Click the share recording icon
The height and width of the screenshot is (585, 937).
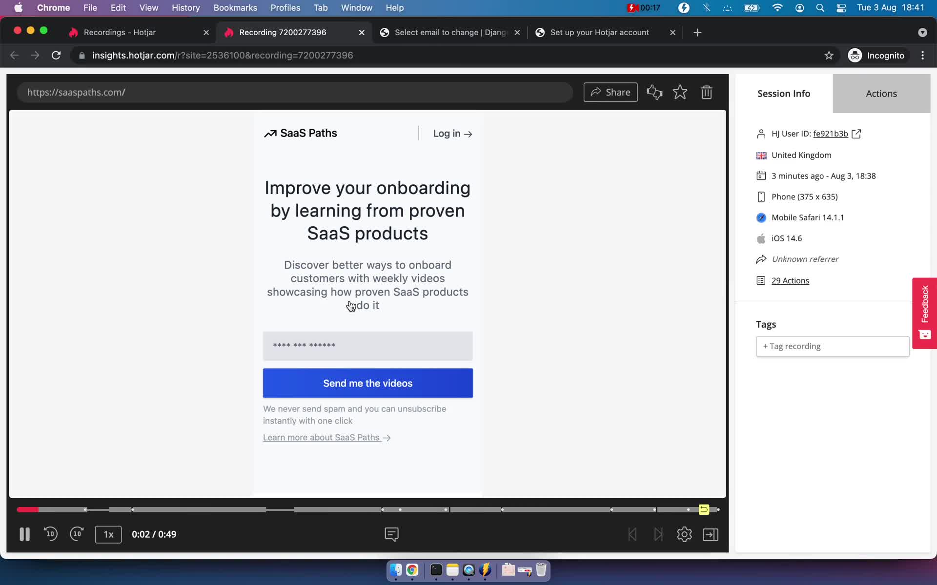pyautogui.click(x=611, y=92)
